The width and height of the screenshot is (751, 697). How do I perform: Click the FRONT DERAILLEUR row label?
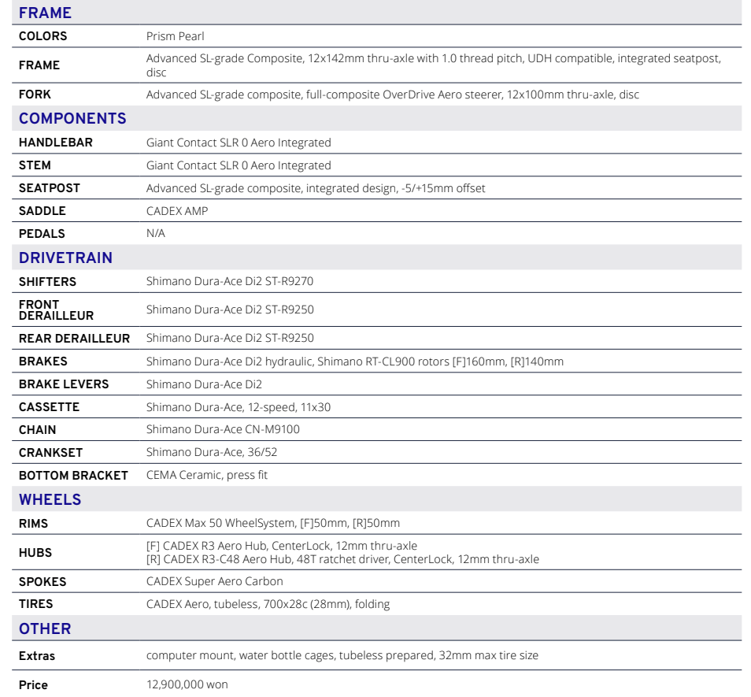click(x=56, y=310)
